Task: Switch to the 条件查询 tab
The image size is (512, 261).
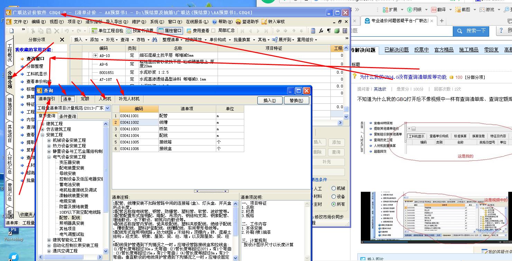Action: click(x=67, y=116)
